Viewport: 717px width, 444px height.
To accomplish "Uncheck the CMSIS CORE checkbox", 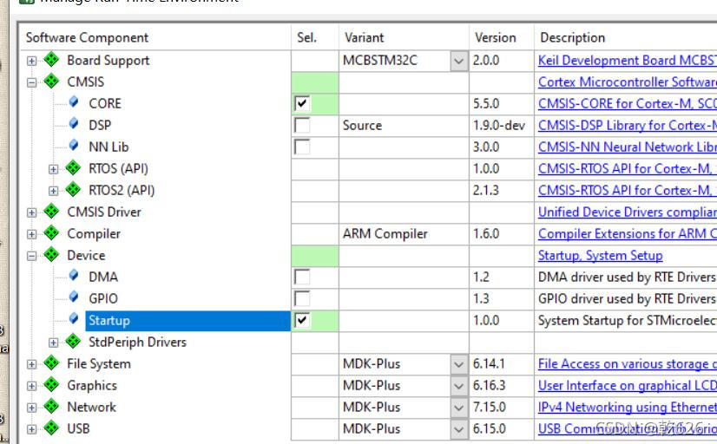I will (302, 103).
